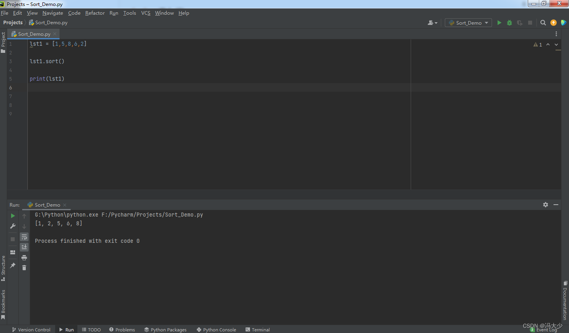Screen dimensions: 569x333
Task: Toggle the Project side tool window
Action: [x=3, y=42]
